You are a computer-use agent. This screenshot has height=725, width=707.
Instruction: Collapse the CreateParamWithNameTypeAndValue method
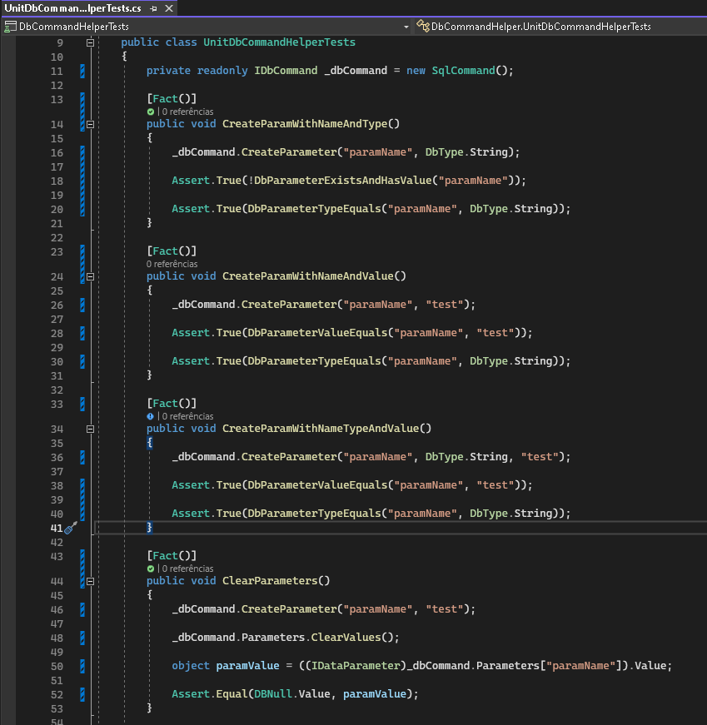90,429
